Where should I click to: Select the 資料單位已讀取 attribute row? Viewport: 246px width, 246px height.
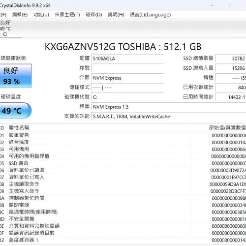pyautogui.click(x=123, y=170)
